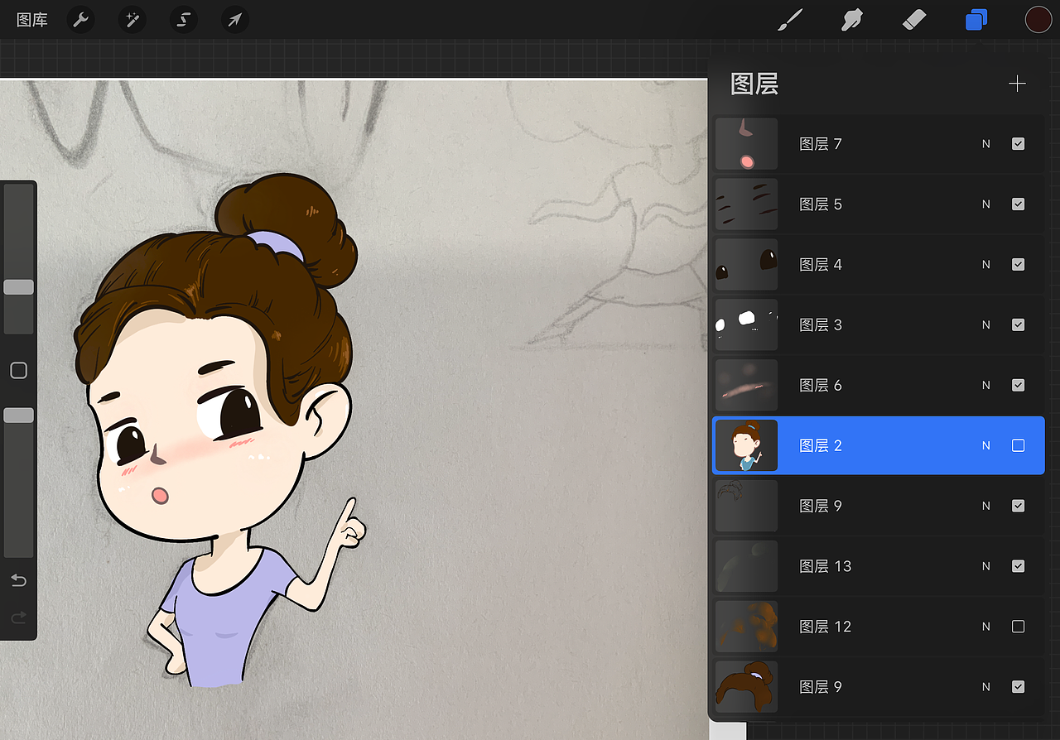Expand blend mode N on 图层 6
The height and width of the screenshot is (740, 1060).
coord(986,386)
